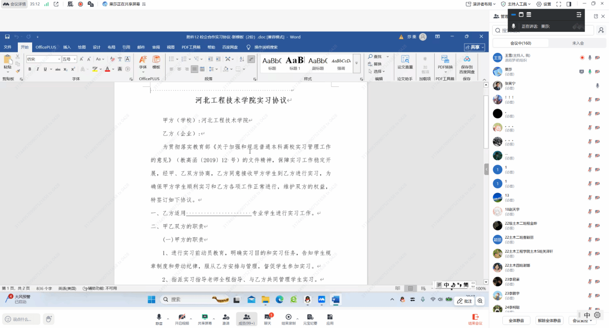609x328 pixels.
Task: Open the font name dropdown showing 仿宋
Action: click(x=59, y=59)
